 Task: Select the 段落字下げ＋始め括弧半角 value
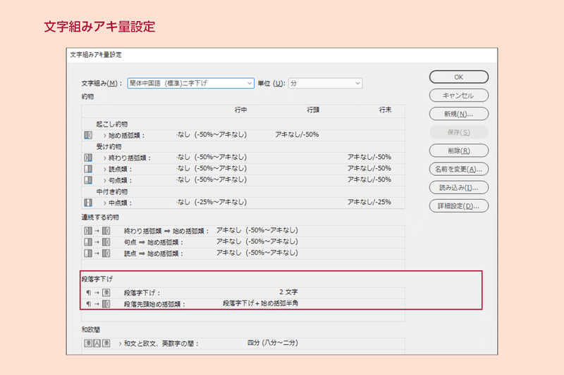coord(260,303)
